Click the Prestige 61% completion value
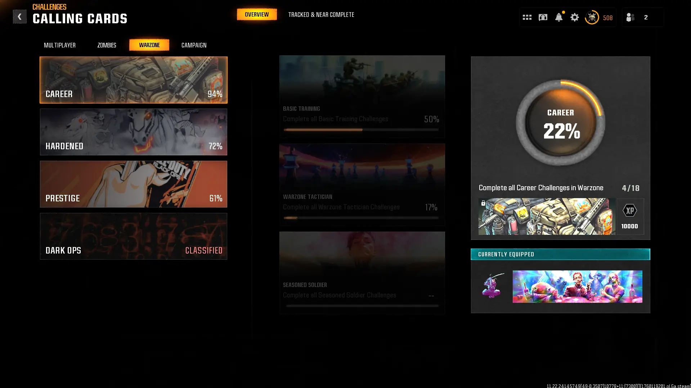 coord(216,198)
